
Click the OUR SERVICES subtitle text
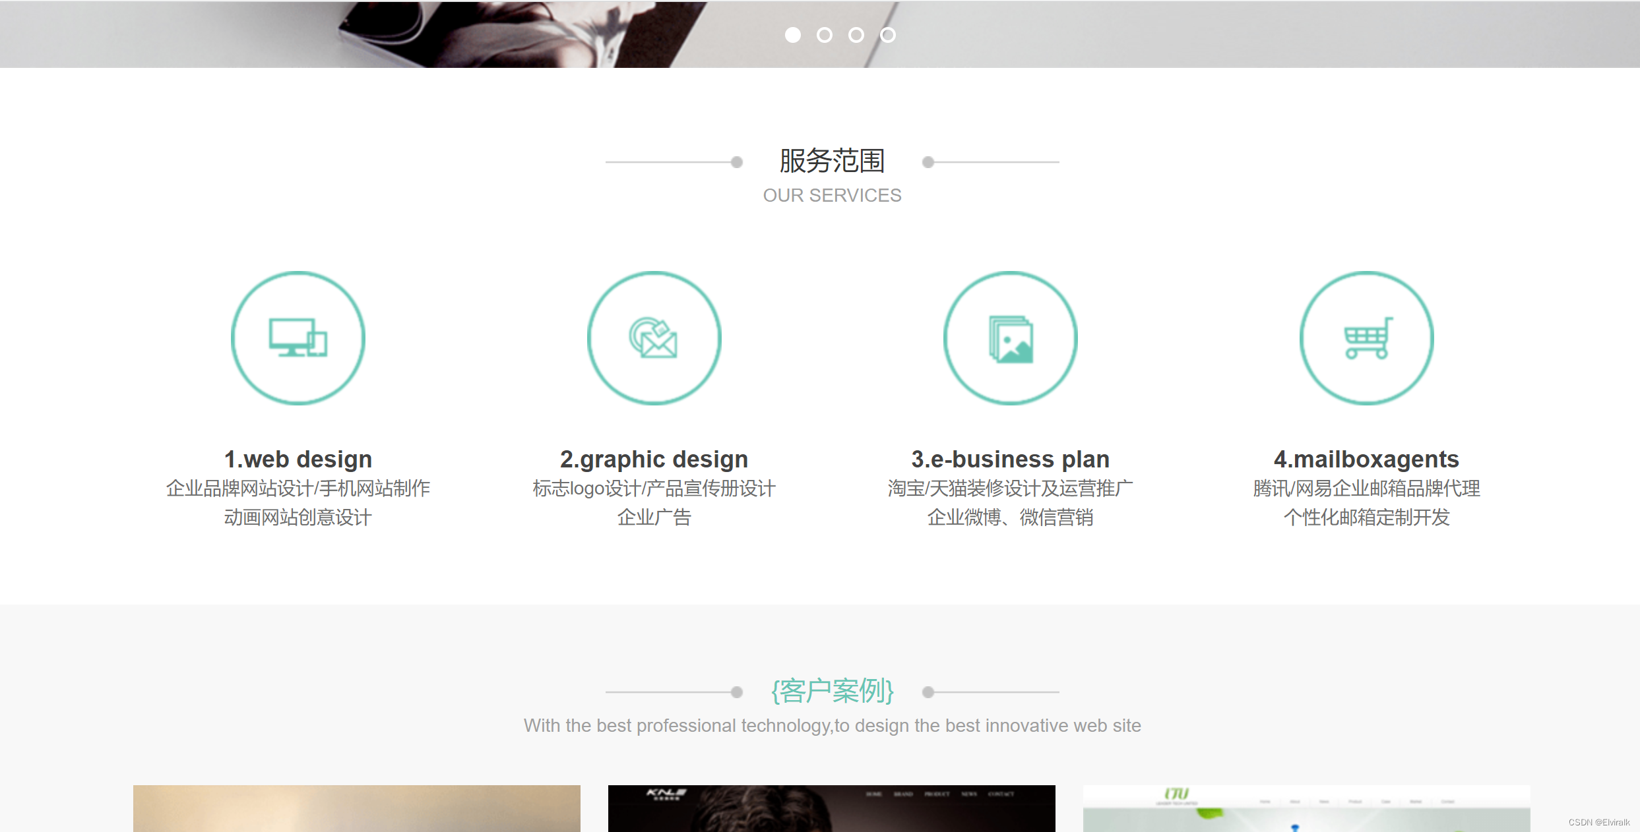click(831, 195)
